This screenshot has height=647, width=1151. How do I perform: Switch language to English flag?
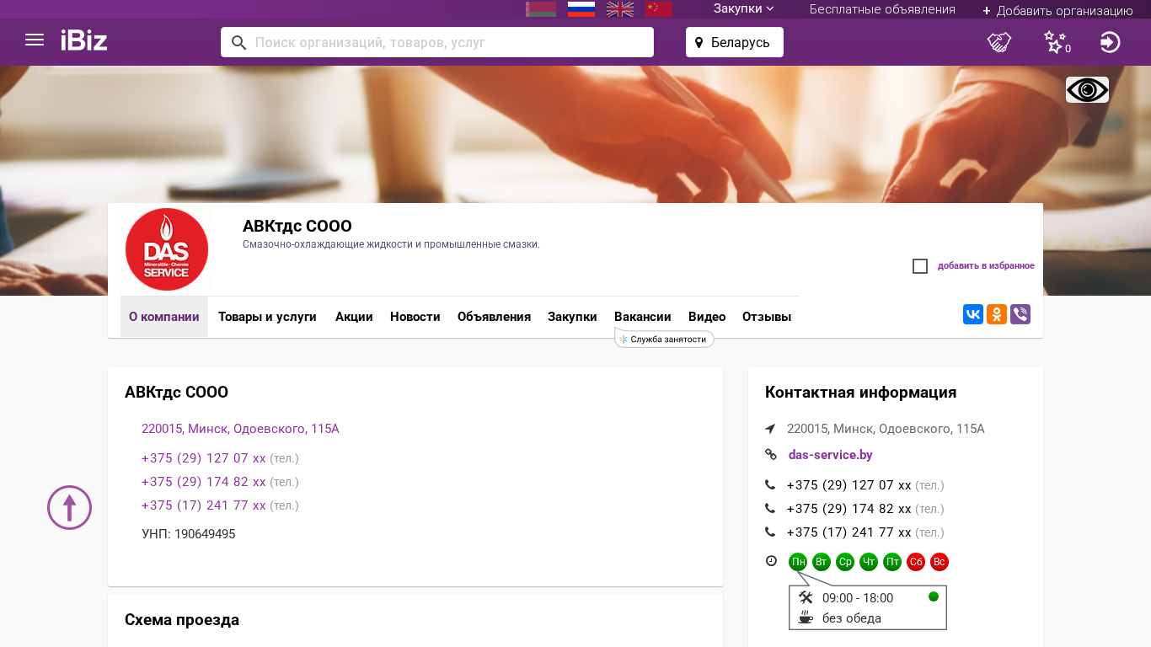click(x=620, y=9)
